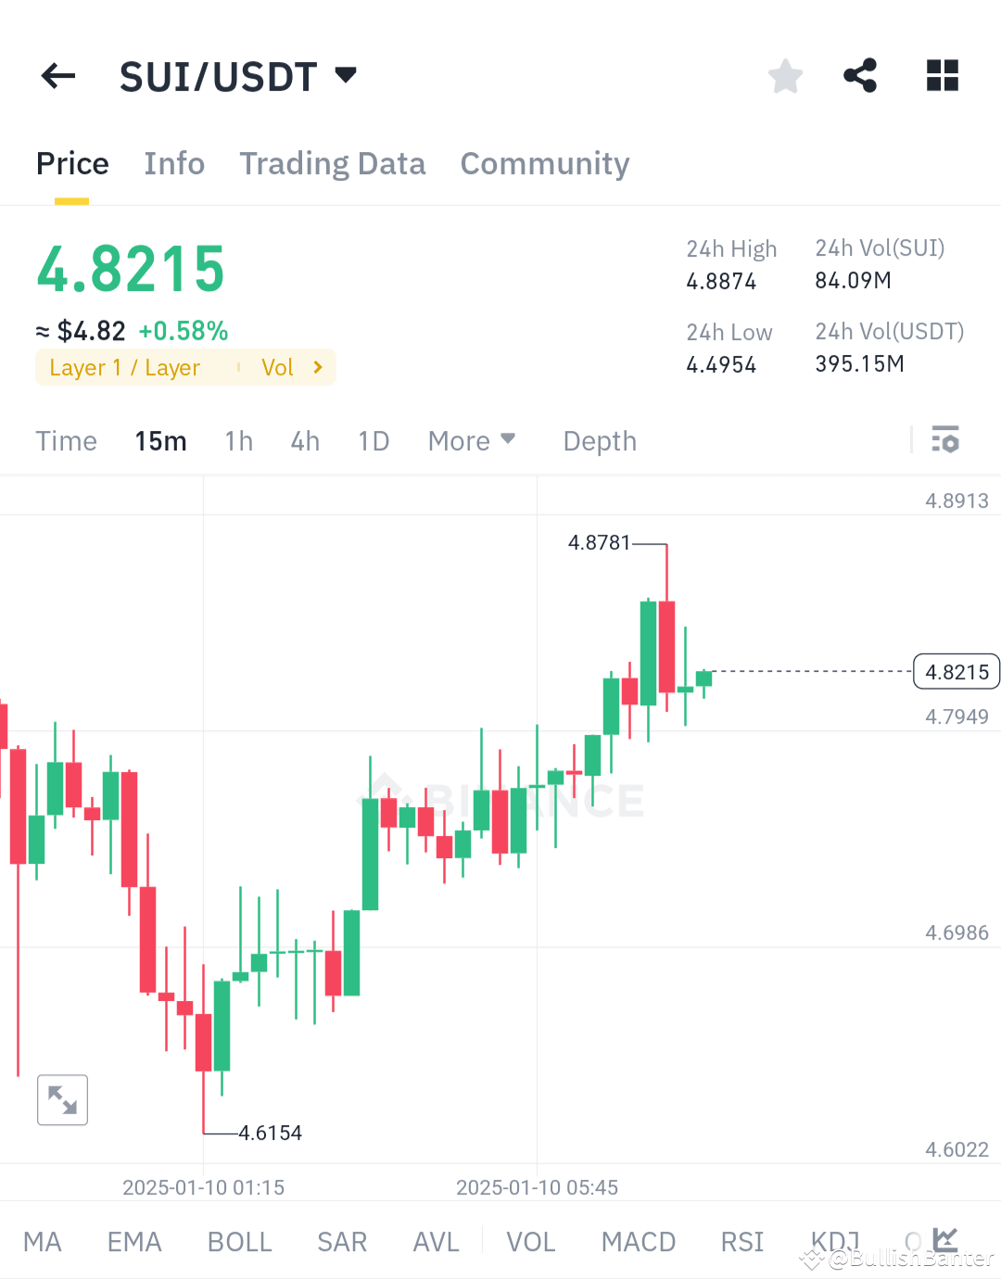Open the share icon for SUI/USDT

(x=859, y=76)
